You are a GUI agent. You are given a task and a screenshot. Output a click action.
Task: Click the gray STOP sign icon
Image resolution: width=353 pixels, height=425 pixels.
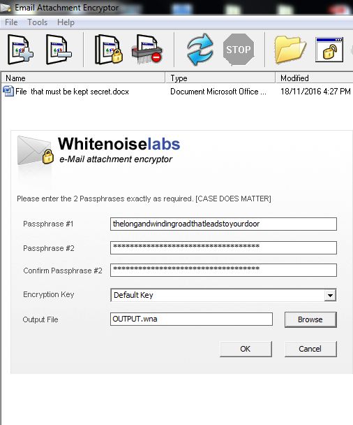(x=239, y=50)
